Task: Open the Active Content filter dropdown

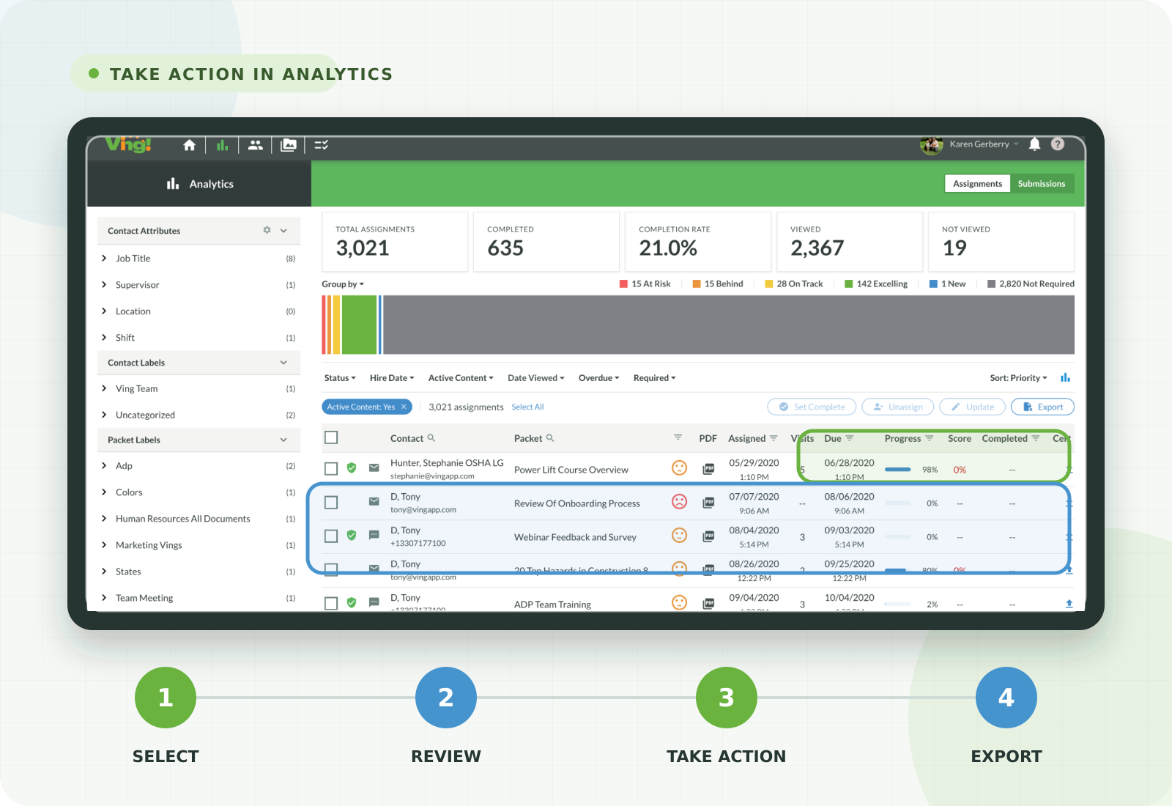Action: click(461, 378)
